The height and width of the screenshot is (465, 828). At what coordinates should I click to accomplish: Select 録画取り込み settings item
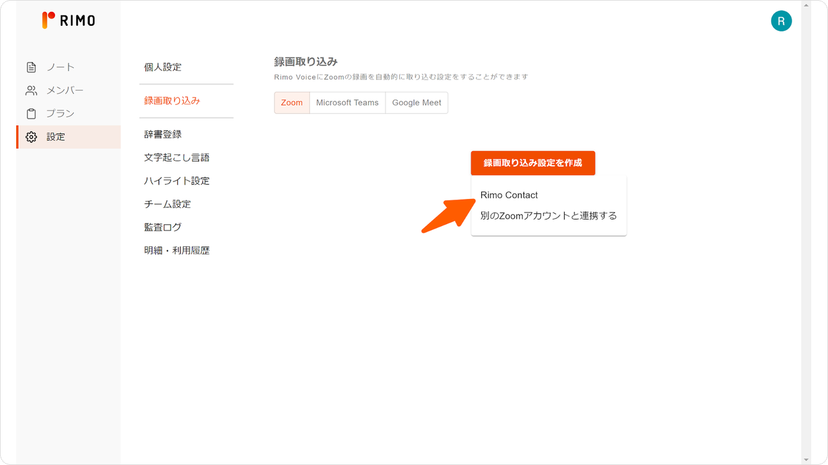pos(172,101)
